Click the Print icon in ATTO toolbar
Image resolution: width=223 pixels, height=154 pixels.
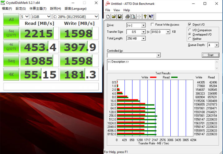tap(127, 17)
